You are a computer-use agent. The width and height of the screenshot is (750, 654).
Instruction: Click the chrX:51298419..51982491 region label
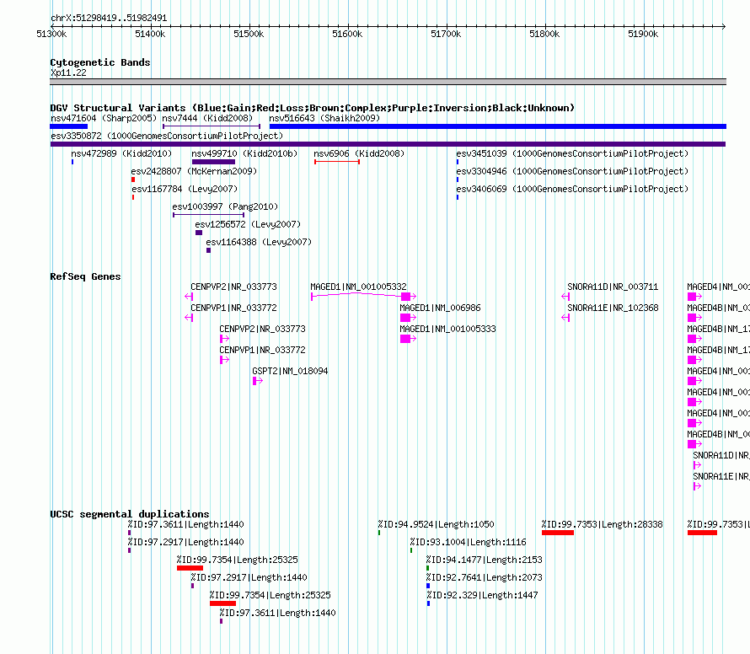[x=109, y=18]
